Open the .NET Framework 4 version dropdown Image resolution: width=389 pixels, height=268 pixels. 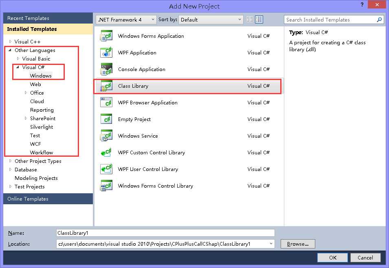(x=126, y=19)
